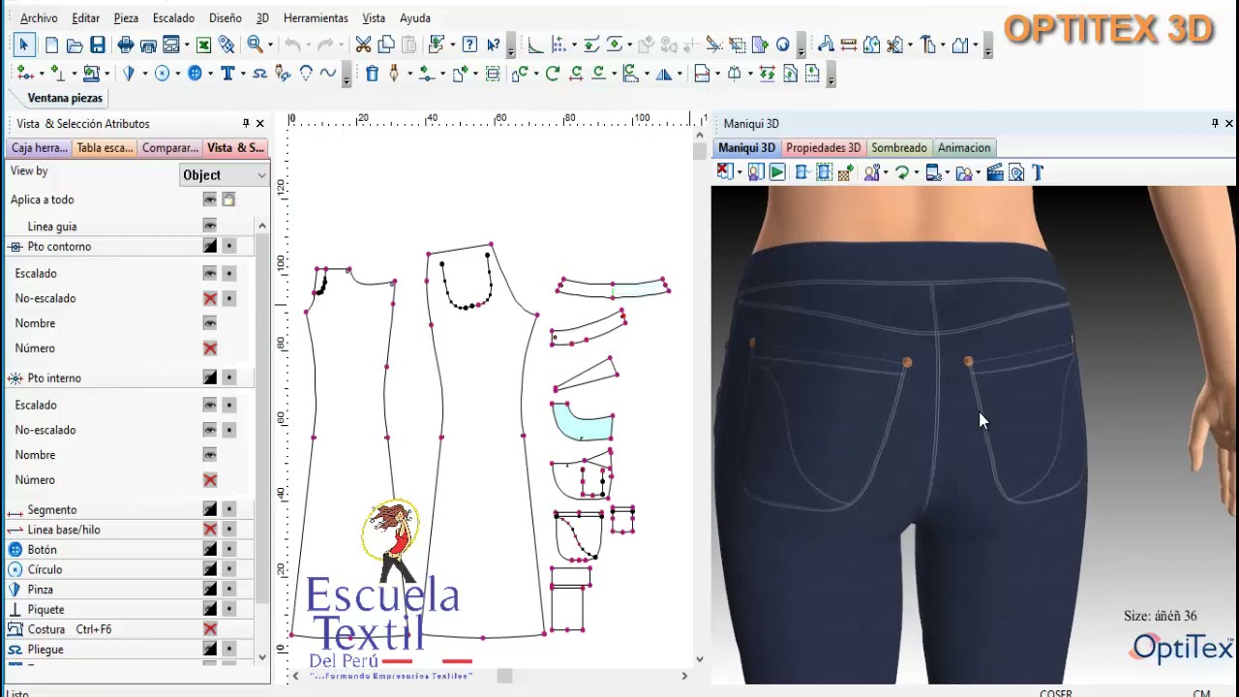The width and height of the screenshot is (1239, 697).
Task: Click the mirror piece triangle icon
Action: (664, 74)
